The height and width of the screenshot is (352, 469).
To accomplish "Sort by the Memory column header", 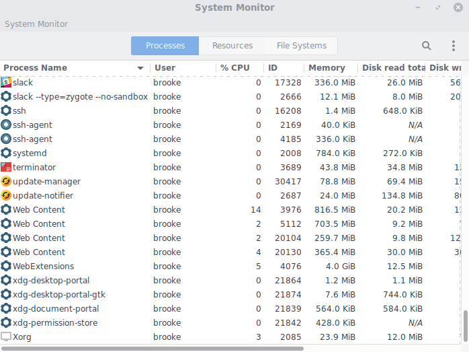I will (x=331, y=68).
